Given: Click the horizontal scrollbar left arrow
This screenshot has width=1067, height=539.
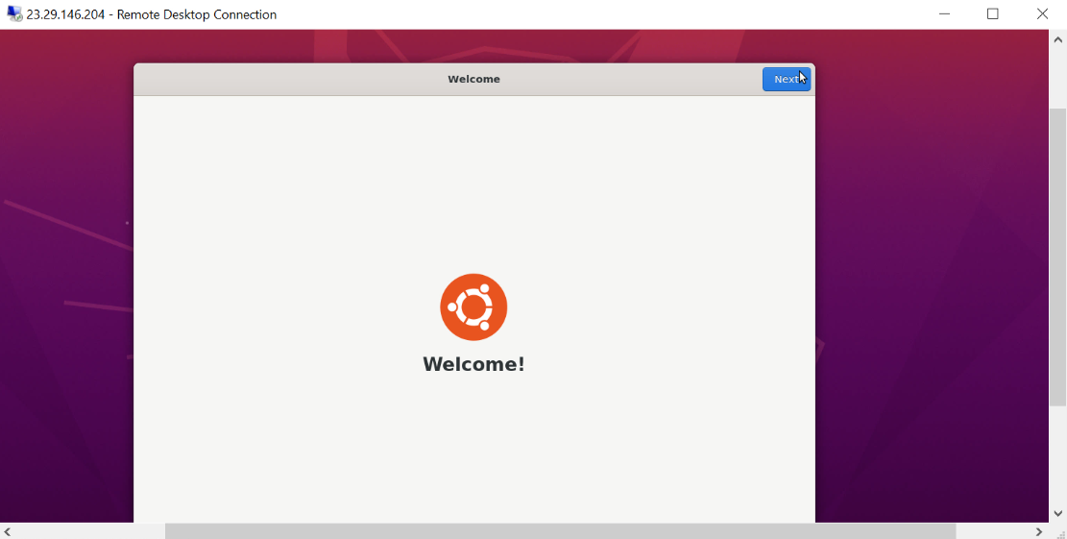Looking at the screenshot, I should (x=8, y=531).
